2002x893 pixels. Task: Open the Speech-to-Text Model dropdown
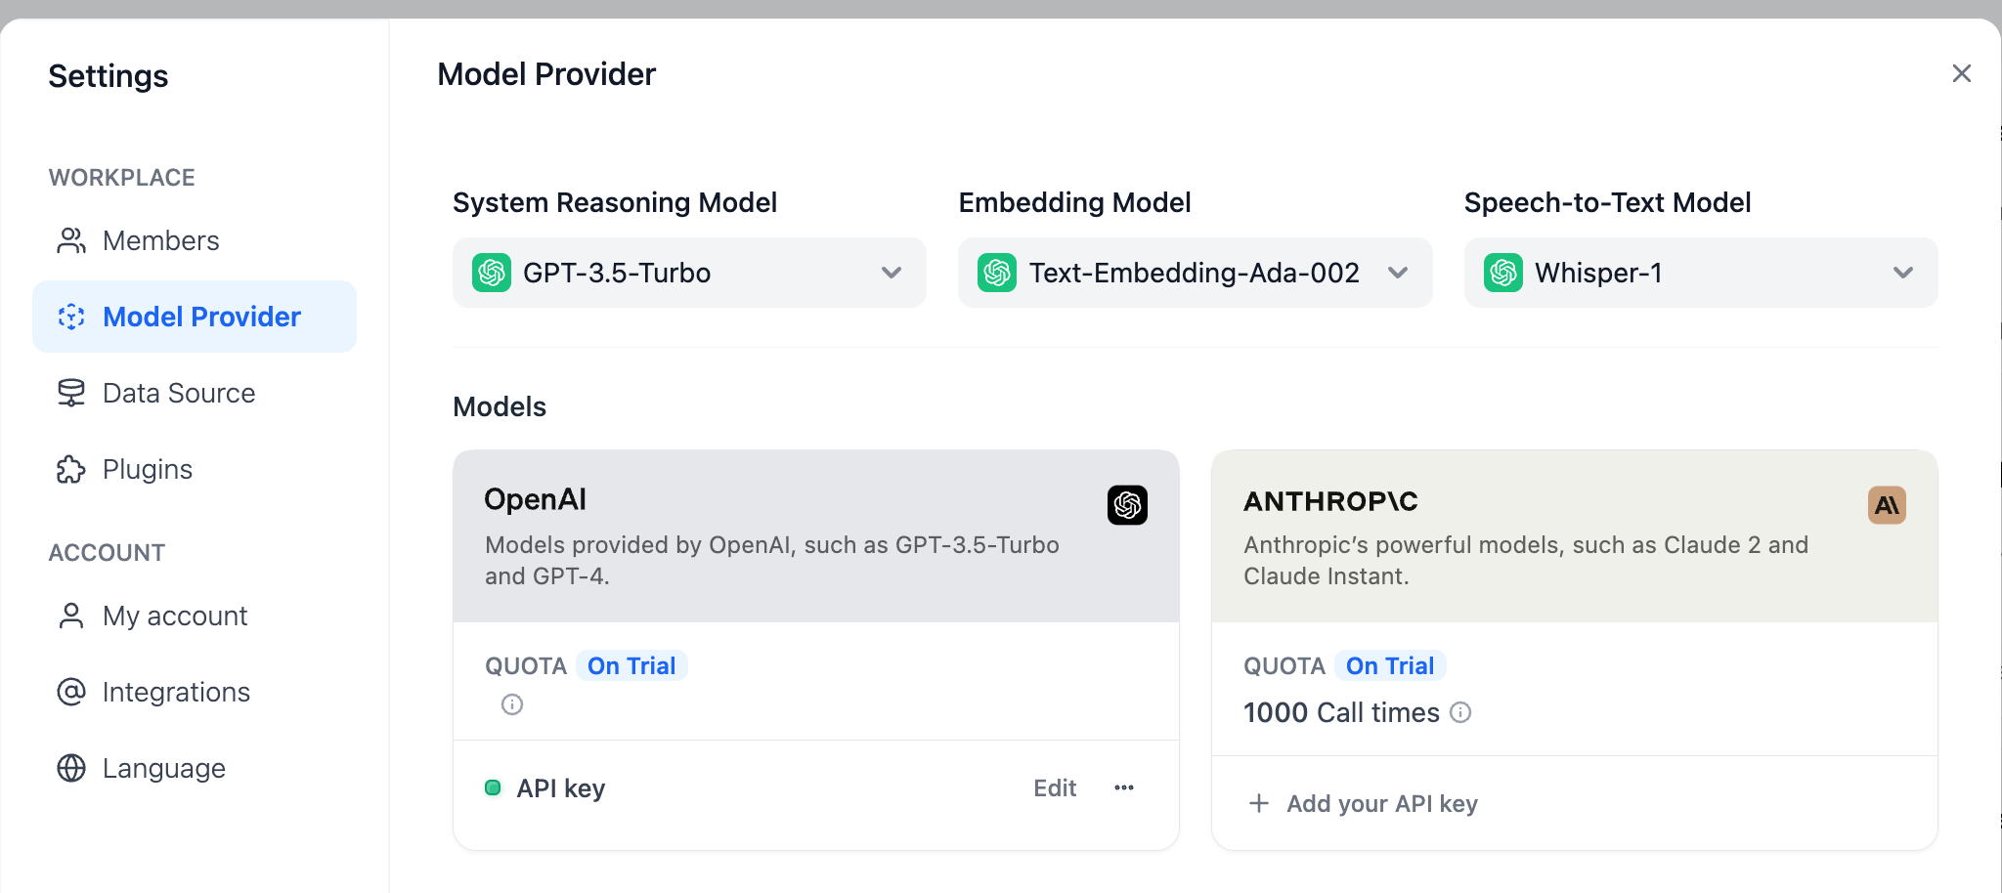[x=1700, y=273]
